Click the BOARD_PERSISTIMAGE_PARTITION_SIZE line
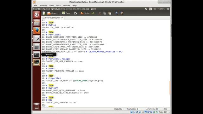This screenshot has height=114, width=203. pos(73,49)
